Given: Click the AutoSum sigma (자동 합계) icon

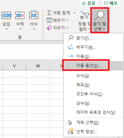Looking at the screenshot, I should (49, 13).
